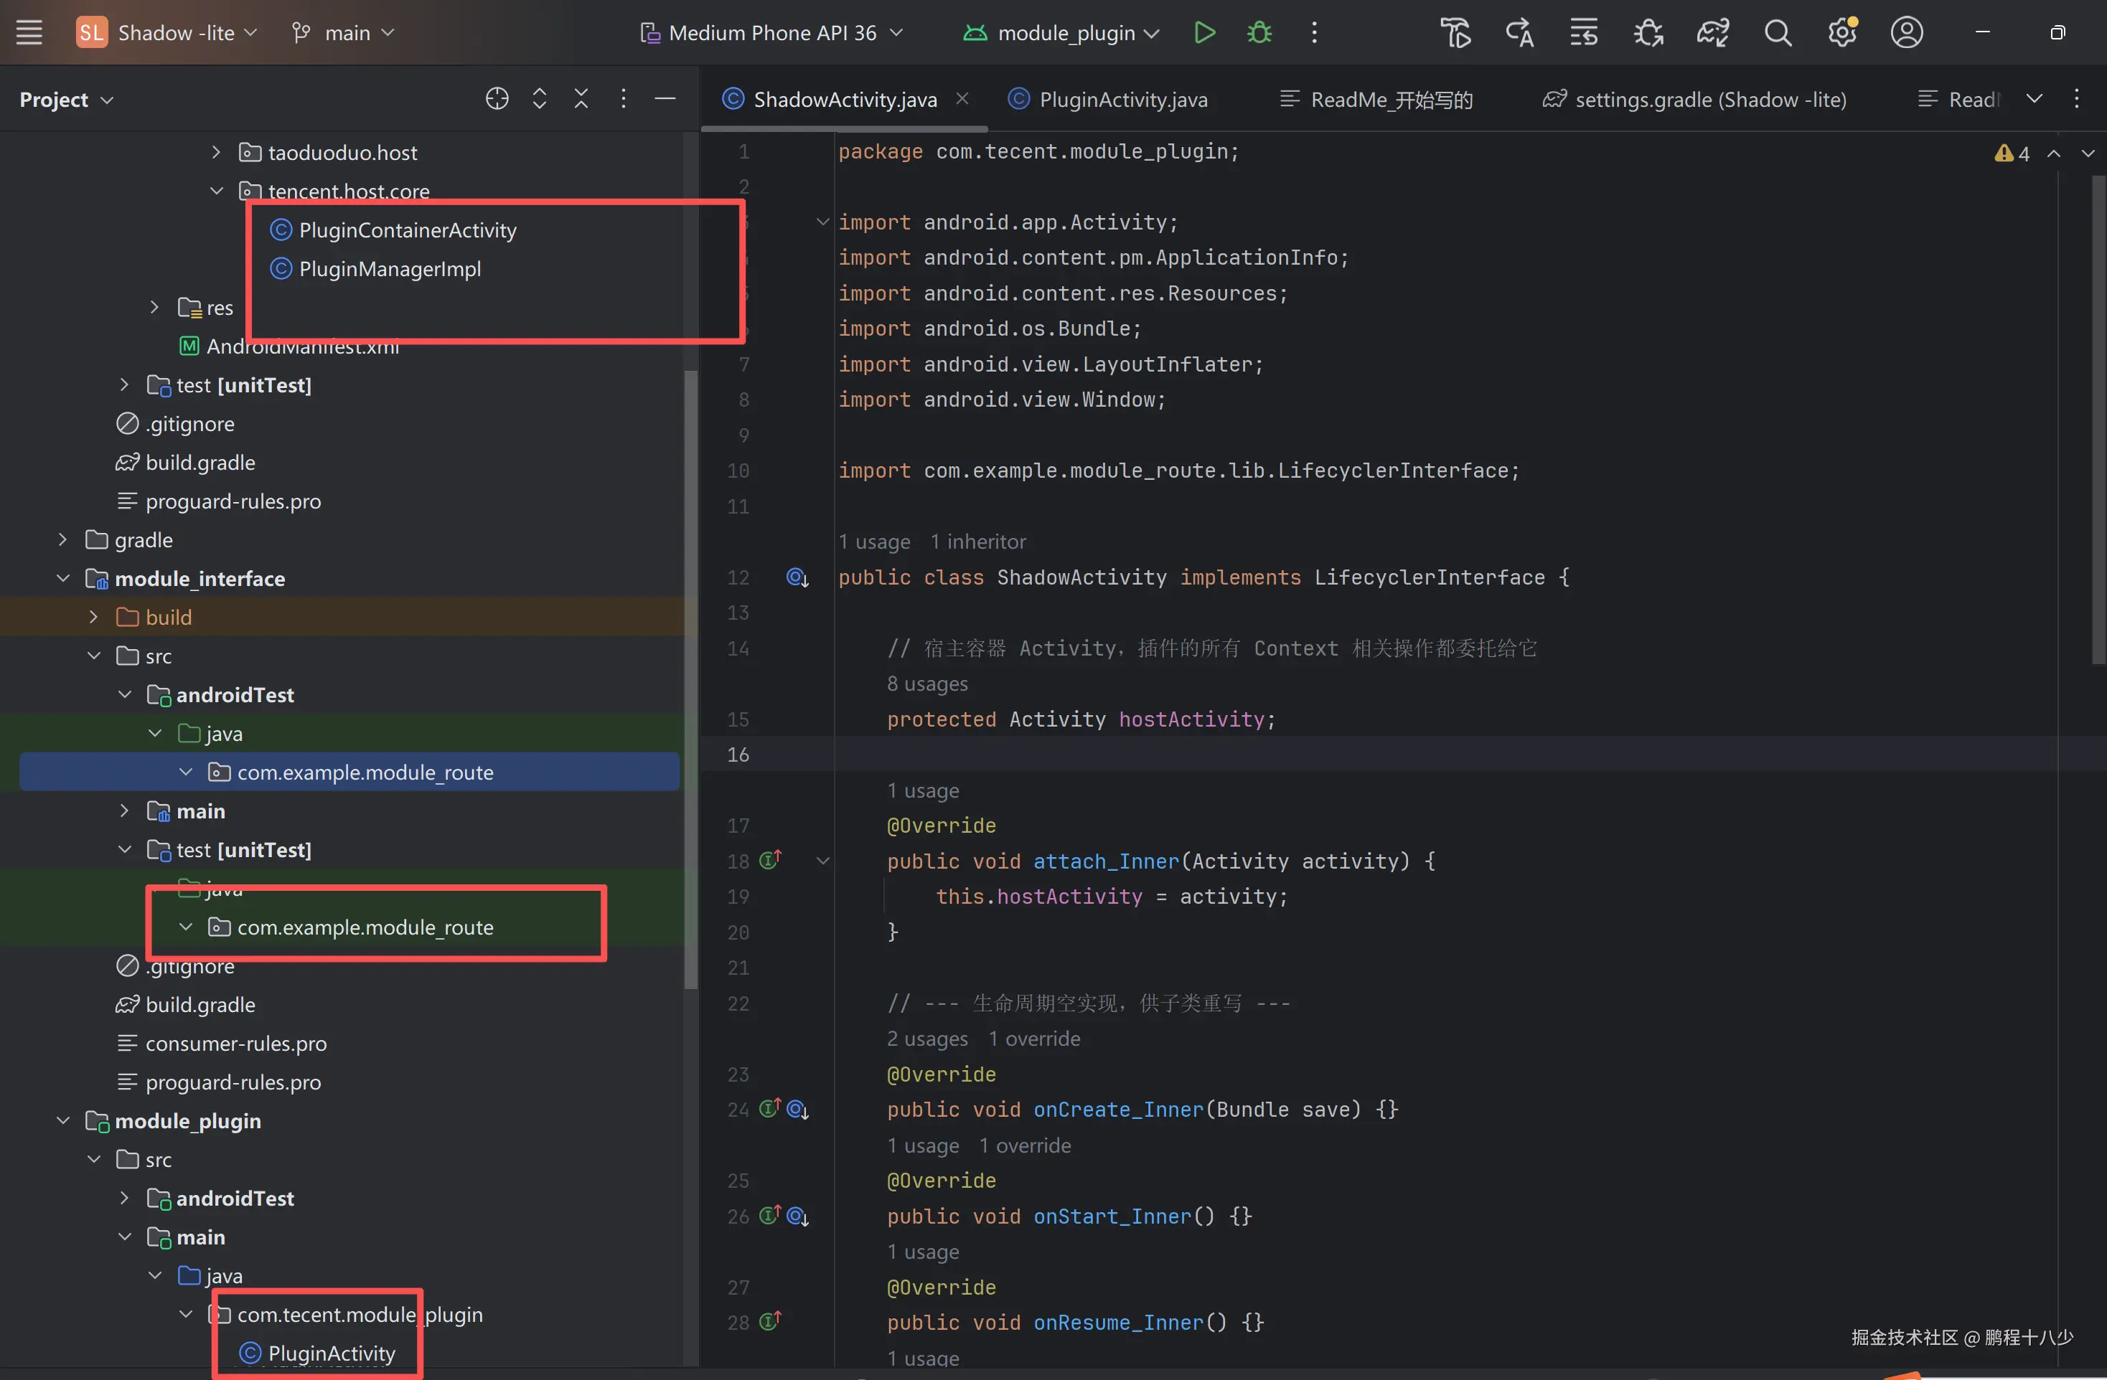Screen dimensions: 2107x1380
Task: Hide the Project tool window
Action: [x=665, y=99]
